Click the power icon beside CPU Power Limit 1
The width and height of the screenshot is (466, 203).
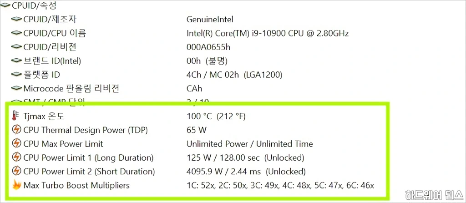[16, 157]
